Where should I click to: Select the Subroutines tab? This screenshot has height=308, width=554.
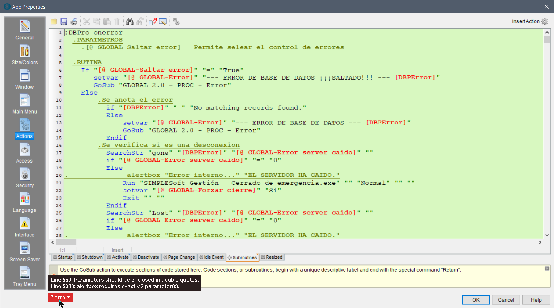tap(242, 258)
